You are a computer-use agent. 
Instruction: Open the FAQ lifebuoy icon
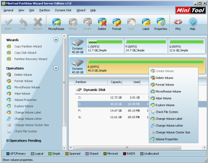[x=178, y=22]
